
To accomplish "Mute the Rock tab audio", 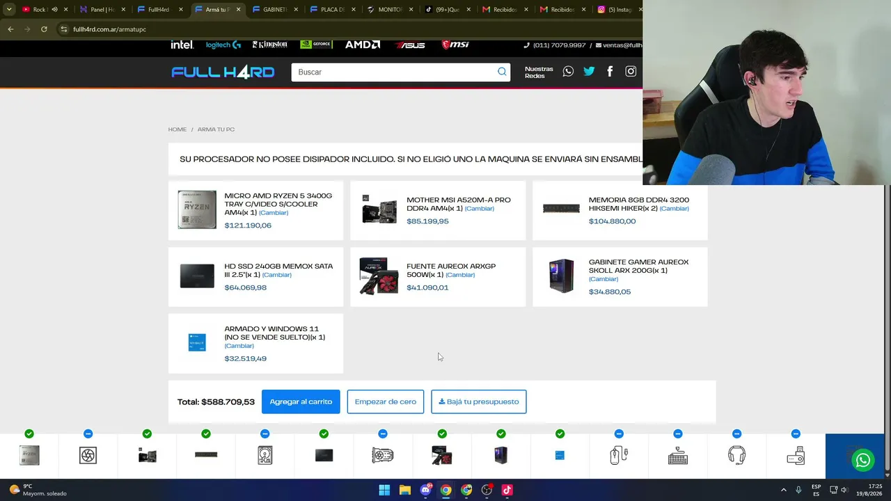I will click(x=54, y=10).
